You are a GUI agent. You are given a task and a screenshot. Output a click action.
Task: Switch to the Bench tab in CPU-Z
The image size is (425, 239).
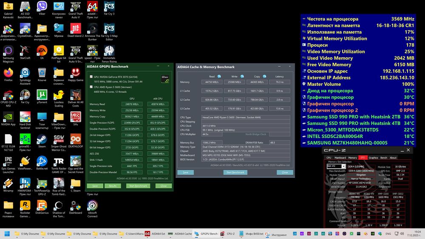[x=383, y=157]
